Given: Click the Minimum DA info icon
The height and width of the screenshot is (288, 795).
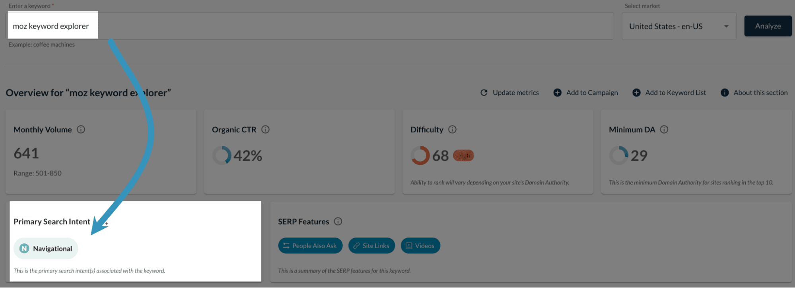Looking at the screenshot, I should point(664,129).
